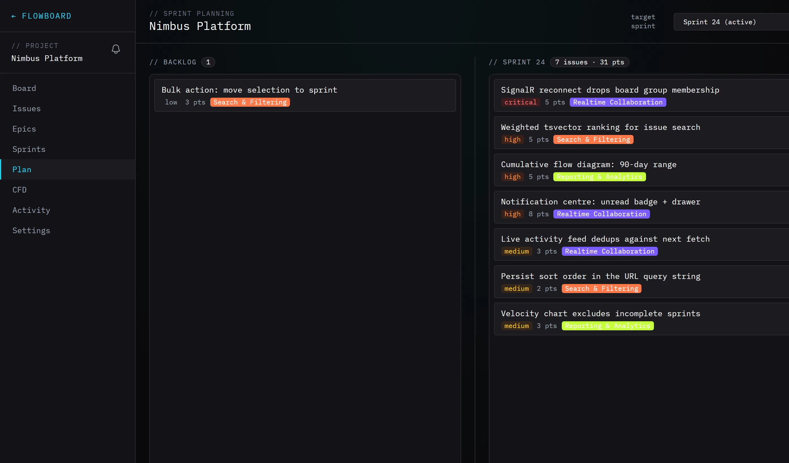Open the CFD sidebar item
This screenshot has height=463, width=789.
click(x=68, y=190)
